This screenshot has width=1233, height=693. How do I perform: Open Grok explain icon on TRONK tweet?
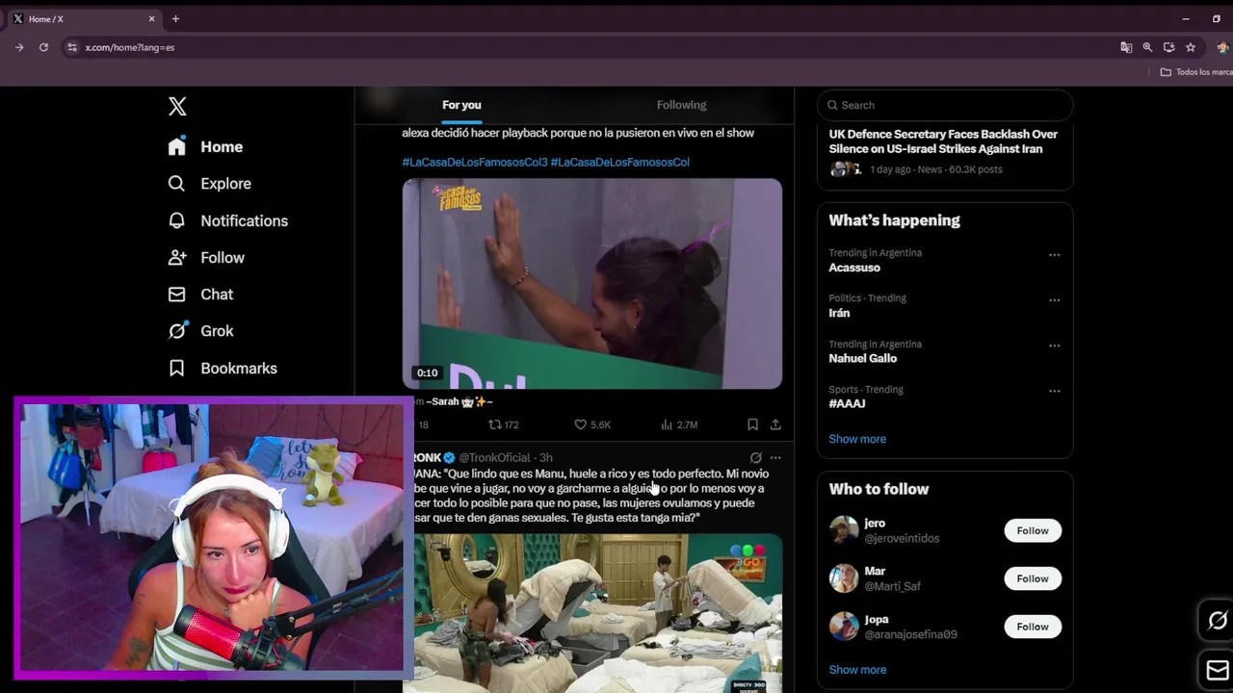(755, 458)
